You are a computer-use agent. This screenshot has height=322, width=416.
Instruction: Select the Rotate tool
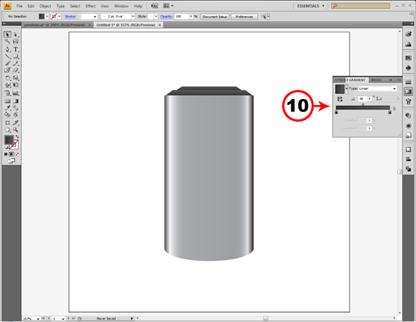(x=8, y=78)
